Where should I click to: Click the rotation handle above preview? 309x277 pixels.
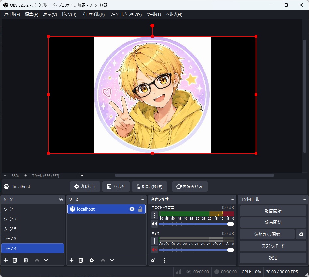[x=152, y=26]
